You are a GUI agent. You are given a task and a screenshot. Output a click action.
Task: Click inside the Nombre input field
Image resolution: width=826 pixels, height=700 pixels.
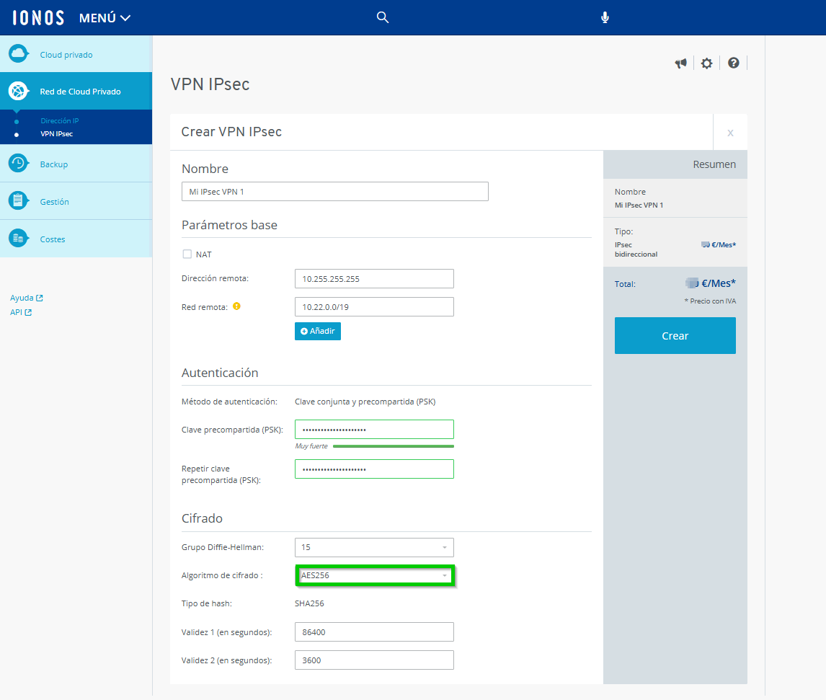tap(334, 191)
